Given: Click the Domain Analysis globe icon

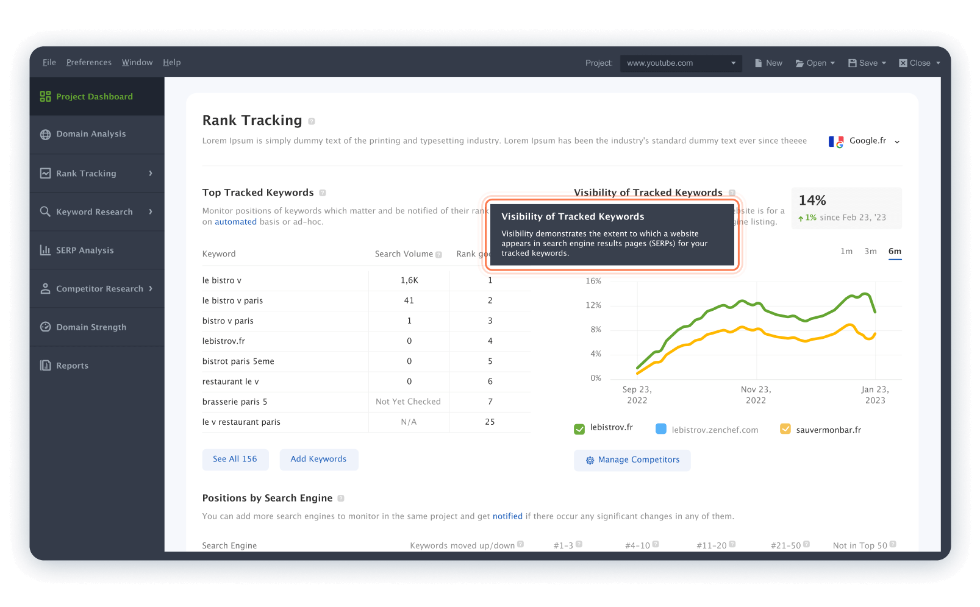Looking at the screenshot, I should click(x=45, y=135).
